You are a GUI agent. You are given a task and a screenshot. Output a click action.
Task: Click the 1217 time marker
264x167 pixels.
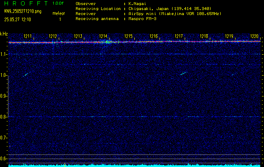[179, 36]
